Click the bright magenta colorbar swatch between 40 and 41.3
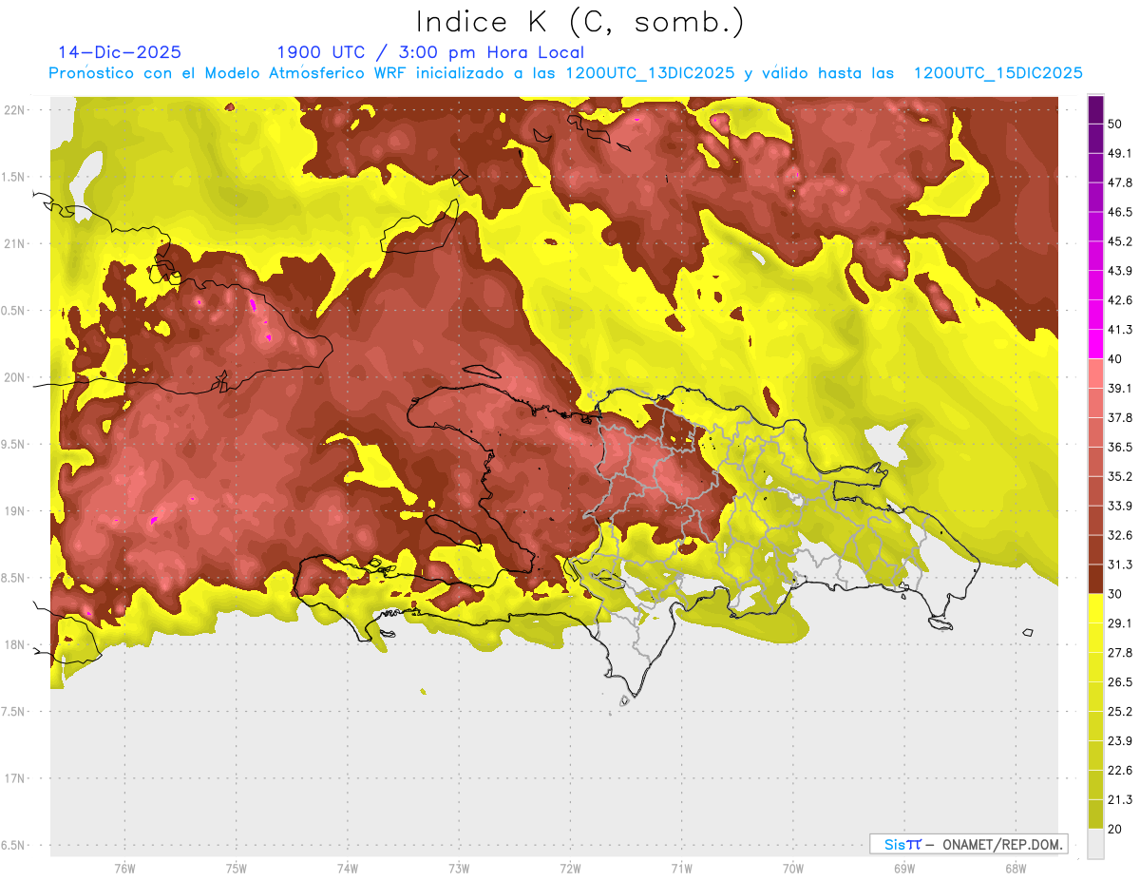Image resolution: width=1140 pixels, height=881 pixels. [1095, 344]
